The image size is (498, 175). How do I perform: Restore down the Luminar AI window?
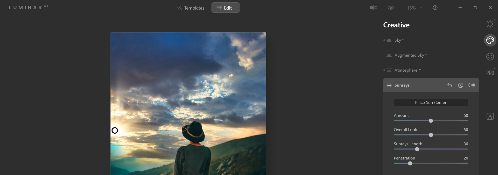click(x=475, y=7)
